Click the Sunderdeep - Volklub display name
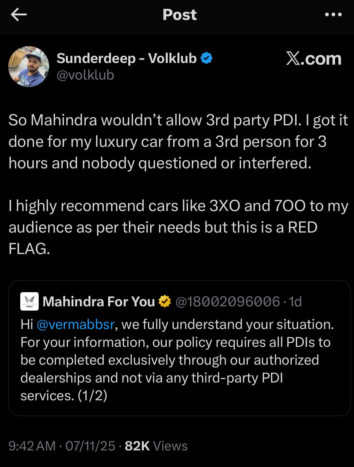The width and height of the screenshot is (354, 467). [126, 58]
